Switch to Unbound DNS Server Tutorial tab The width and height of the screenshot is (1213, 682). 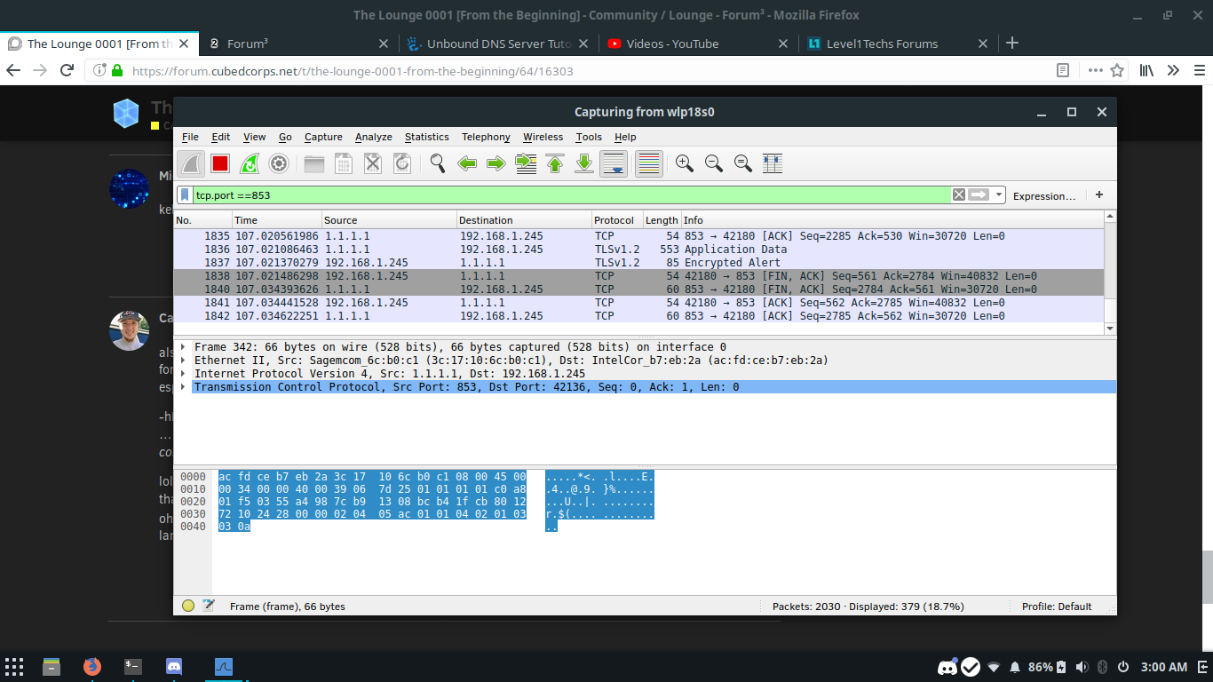498,44
